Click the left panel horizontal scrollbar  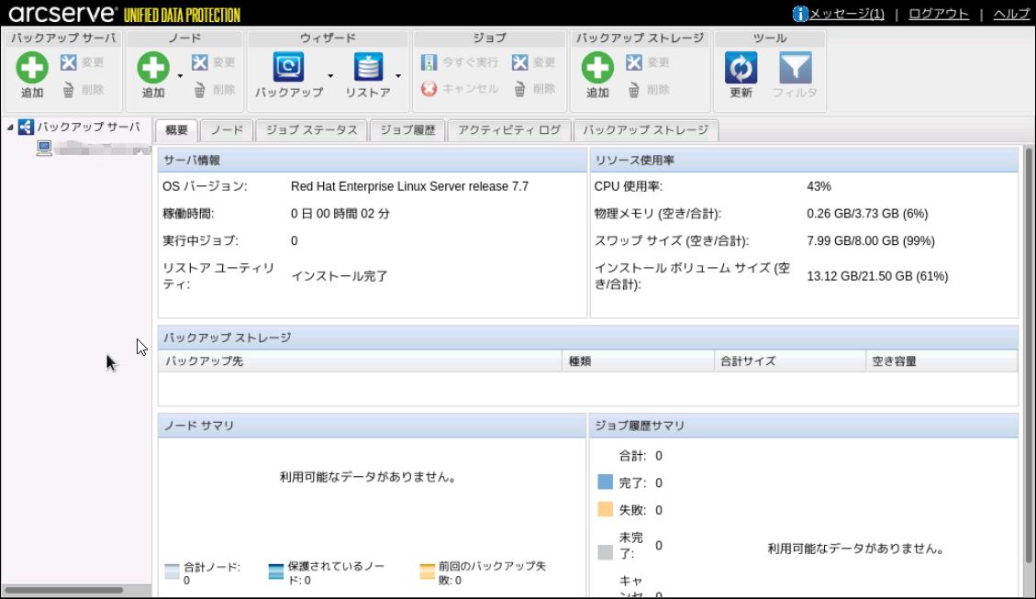click(x=64, y=590)
